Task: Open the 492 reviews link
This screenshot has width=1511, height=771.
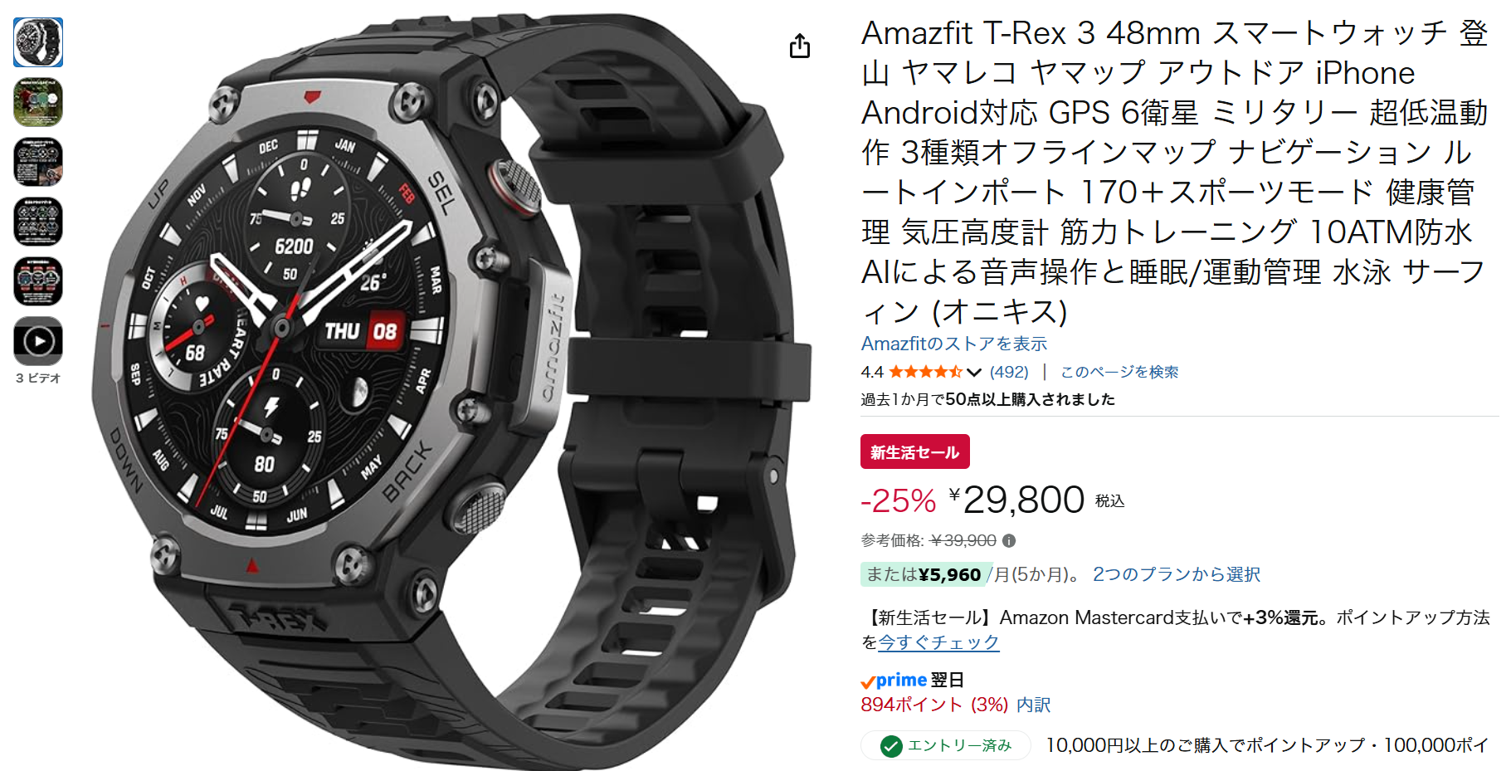Action: (x=1009, y=372)
